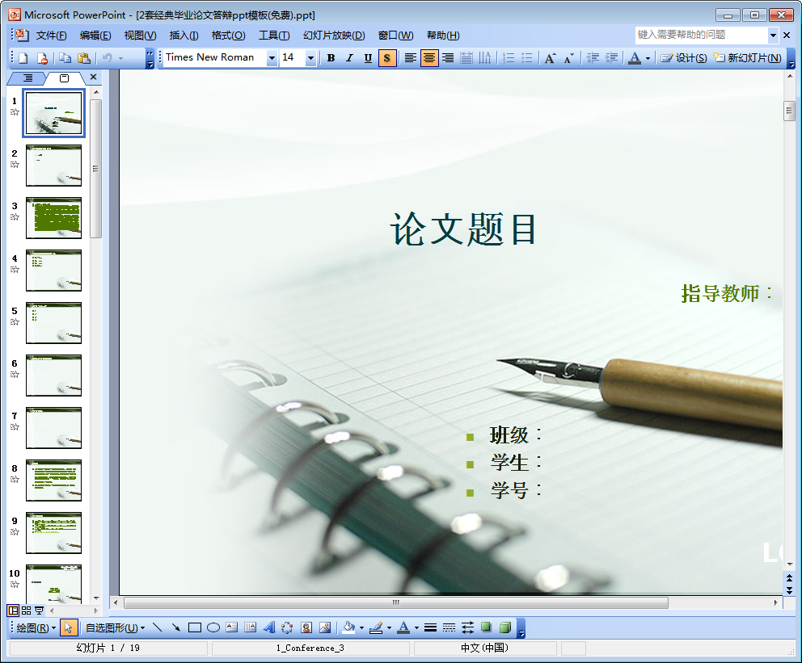Screen dimensions: 802x663
Task: Click the 设计(S) design button
Action: pyautogui.click(x=683, y=57)
